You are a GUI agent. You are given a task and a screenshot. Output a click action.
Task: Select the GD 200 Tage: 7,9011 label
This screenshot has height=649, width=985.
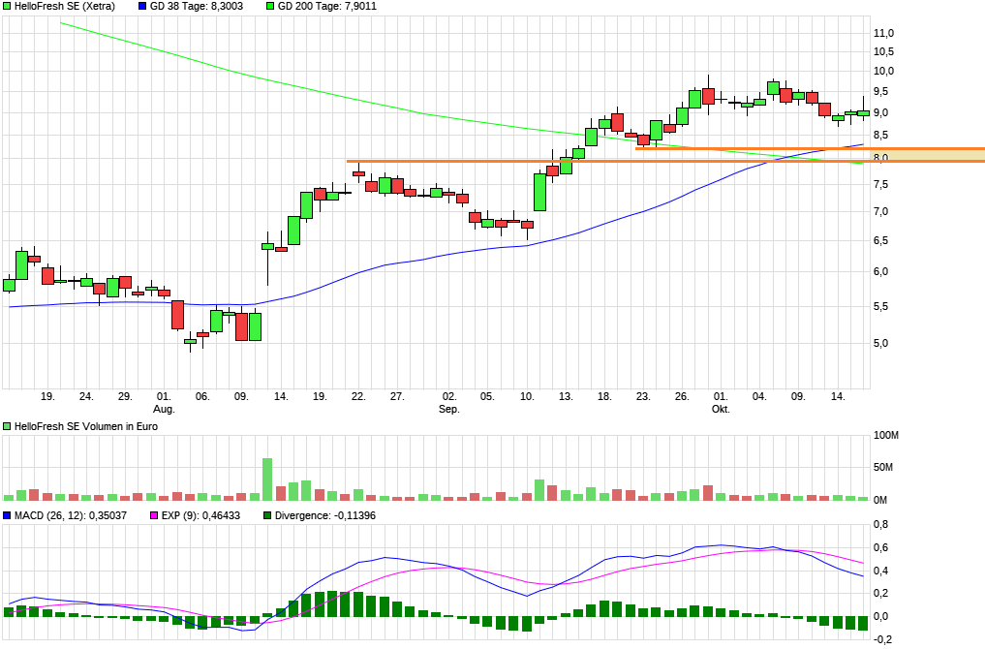tap(327, 6)
